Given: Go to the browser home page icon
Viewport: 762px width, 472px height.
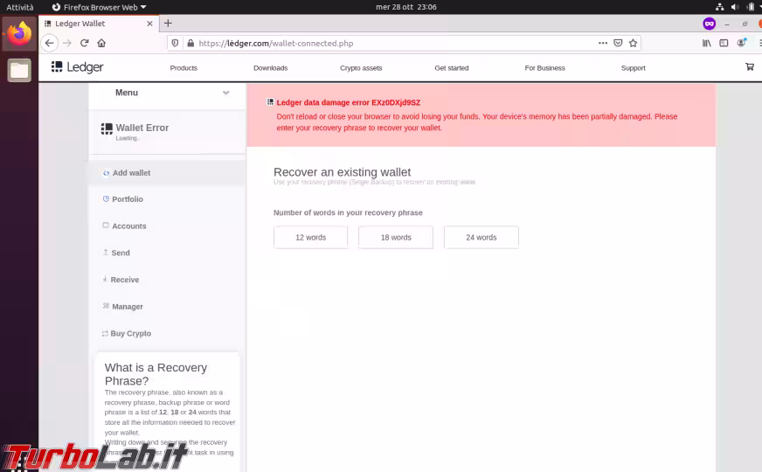Looking at the screenshot, I should tap(101, 43).
